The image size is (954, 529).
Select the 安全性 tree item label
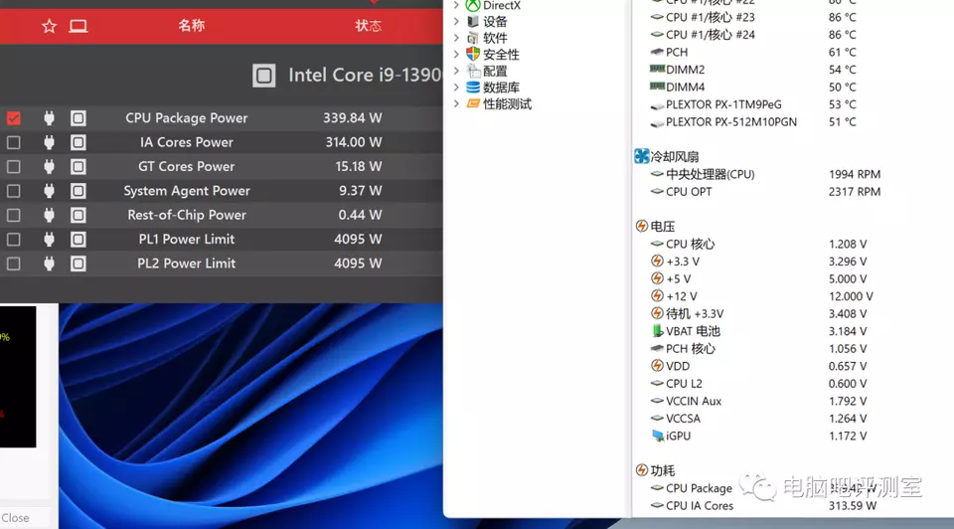coord(501,55)
